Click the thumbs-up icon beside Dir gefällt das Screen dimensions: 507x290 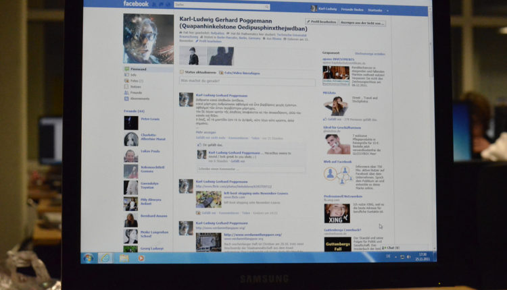(199, 145)
